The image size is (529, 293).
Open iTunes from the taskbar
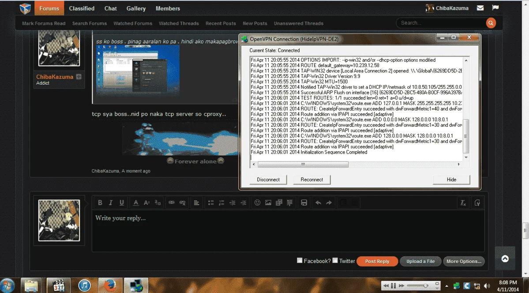[x=84, y=285]
